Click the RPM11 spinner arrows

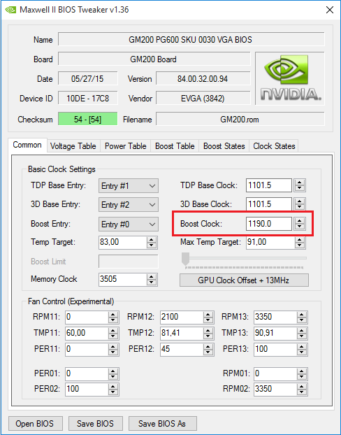pyautogui.click(x=113, y=318)
